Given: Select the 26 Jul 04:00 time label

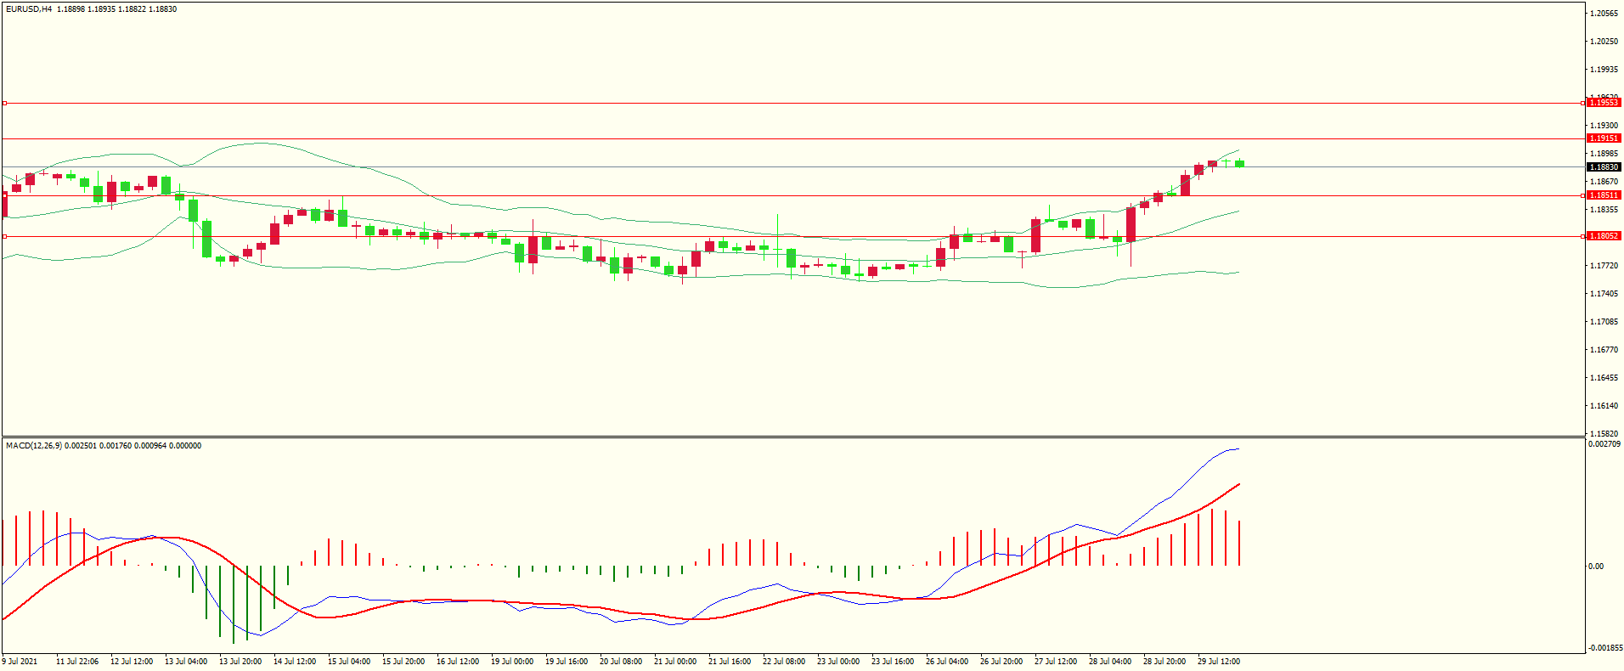Looking at the screenshot, I should click(x=946, y=662).
